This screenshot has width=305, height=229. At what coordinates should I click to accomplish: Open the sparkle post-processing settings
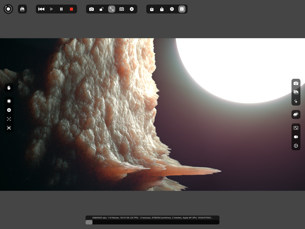pyautogui.click(x=296, y=101)
